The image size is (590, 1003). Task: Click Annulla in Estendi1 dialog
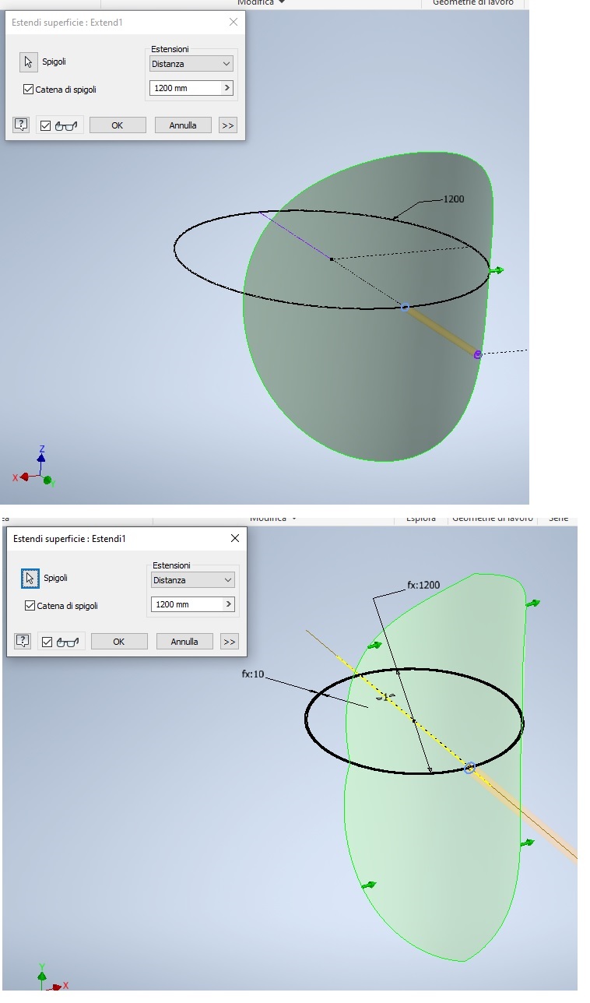[x=184, y=642]
